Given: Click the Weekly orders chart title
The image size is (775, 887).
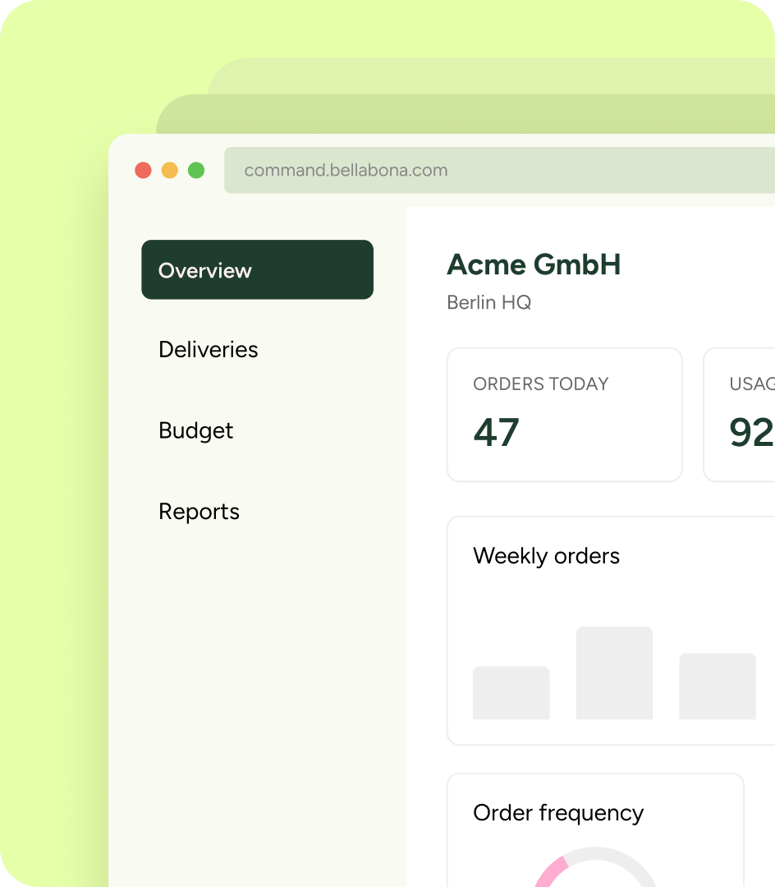Looking at the screenshot, I should [546, 555].
